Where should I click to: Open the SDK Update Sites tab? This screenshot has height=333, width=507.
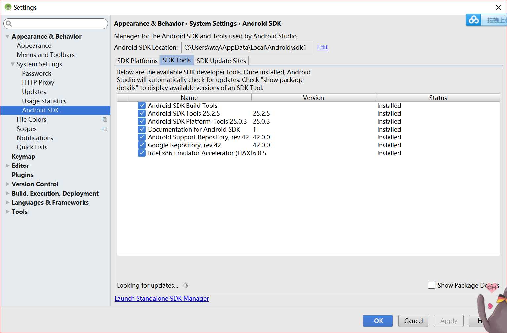221,61
